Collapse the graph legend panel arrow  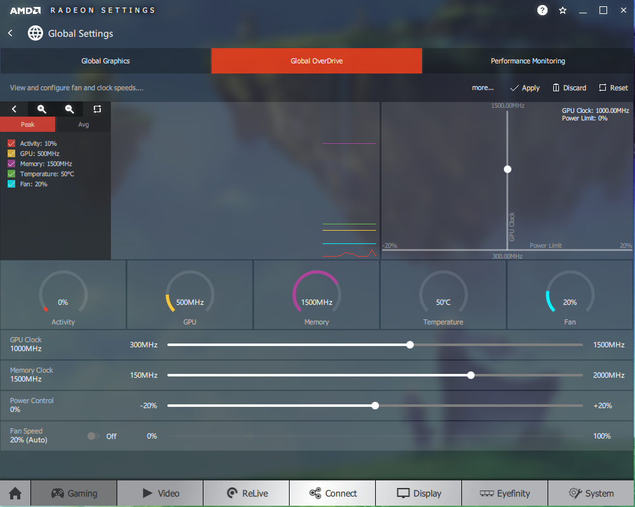pyautogui.click(x=14, y=109)
